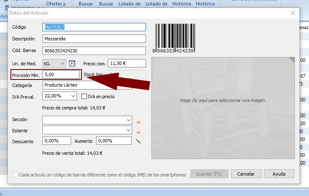This screenshot has height=196, width=309.
Task: Enable the IVA en precio checkbox
Action: click(84, 97)
